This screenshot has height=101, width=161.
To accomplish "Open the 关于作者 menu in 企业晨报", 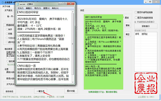I will coord(6,6).
